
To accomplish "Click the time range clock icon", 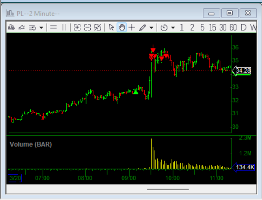I will point(164,28).
